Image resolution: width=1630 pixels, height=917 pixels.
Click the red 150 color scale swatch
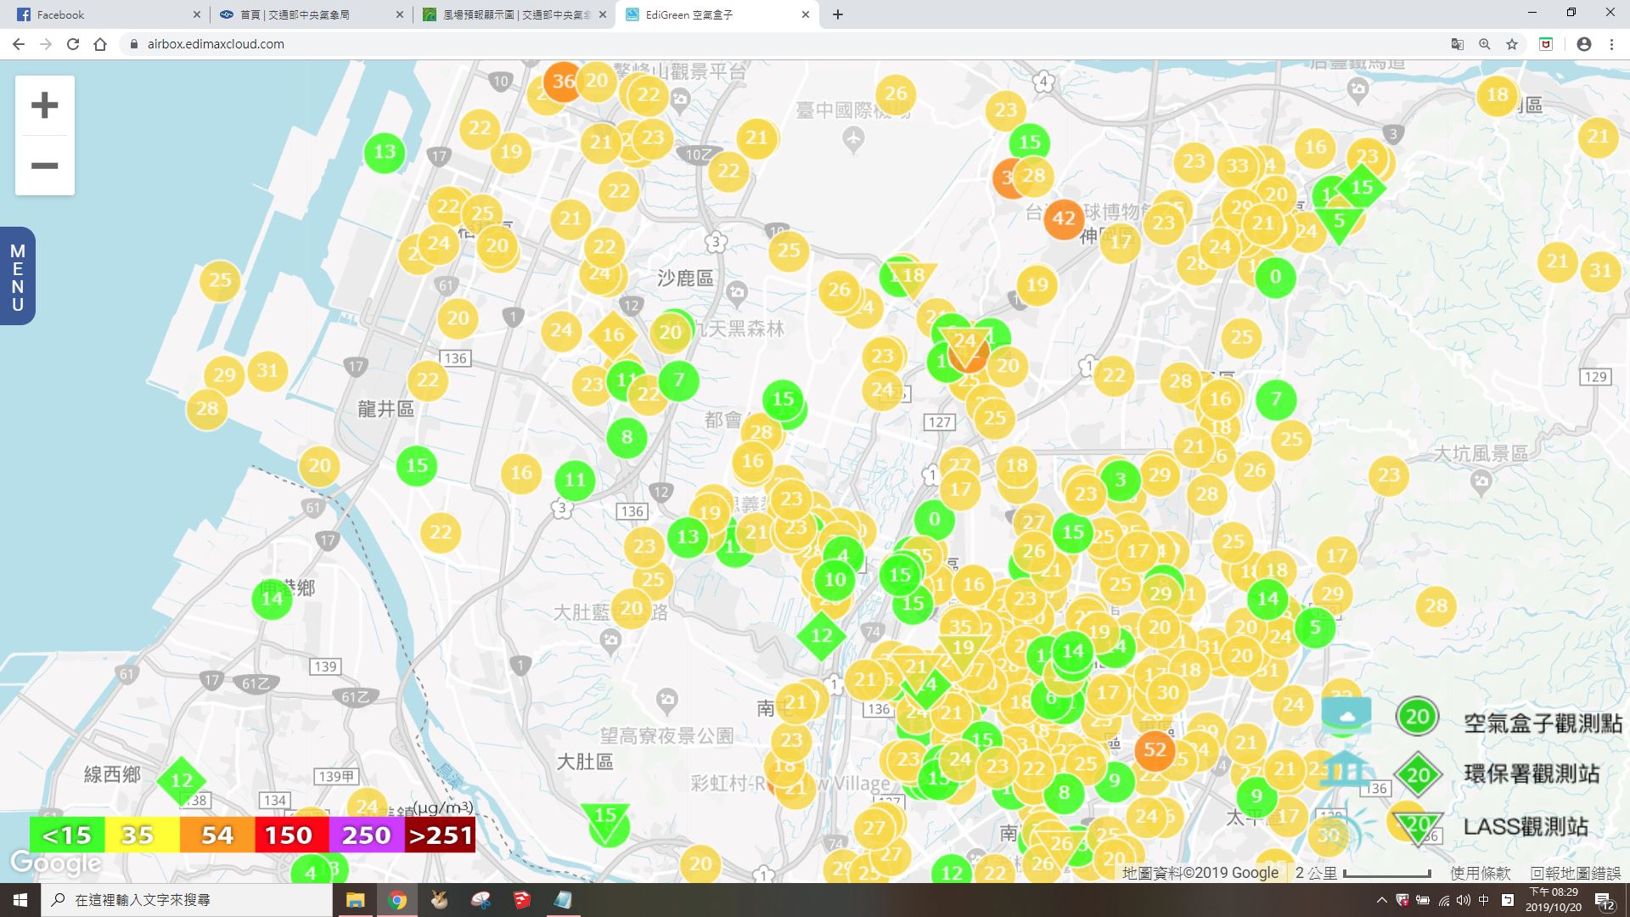tap(291, 835)
